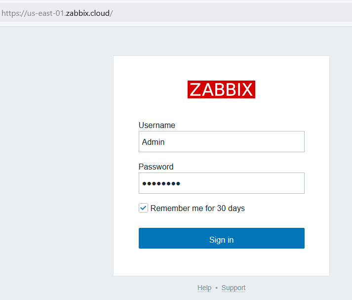Click the "Admin" text in Username
This screenshot has height=300, width=352.
tap(154, 142)
